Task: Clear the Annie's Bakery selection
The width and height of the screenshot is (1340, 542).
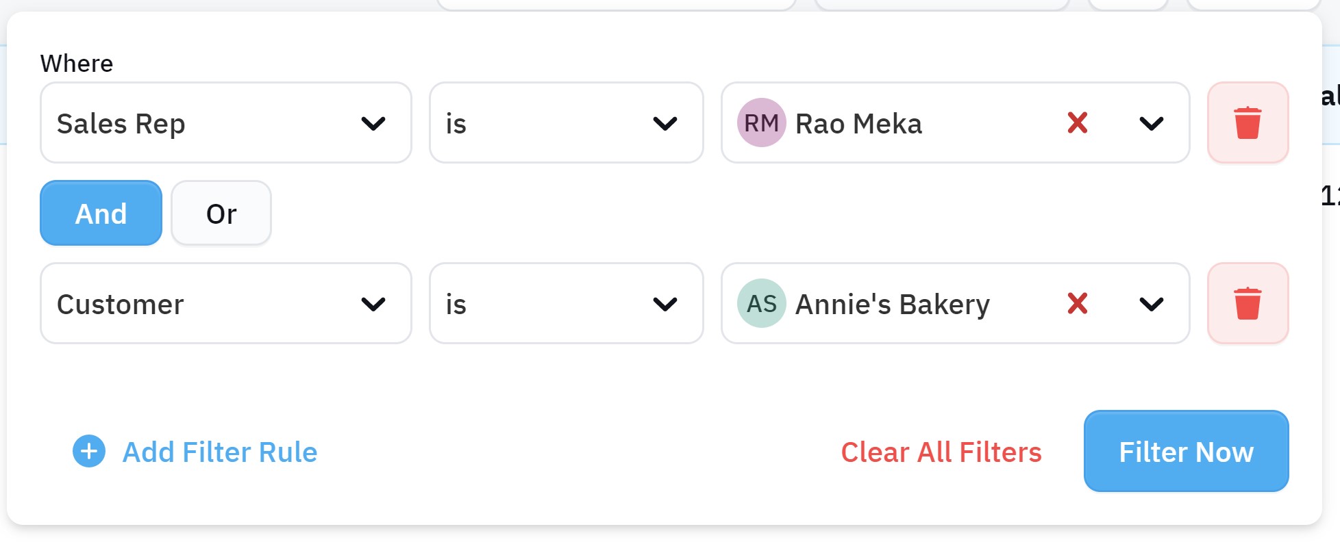Action: coord(1078,304)
